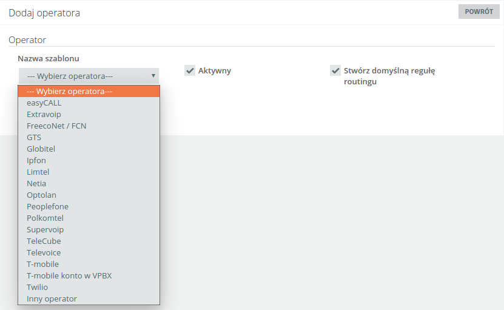Select Ipfon operator template

[x=89, y=161]
